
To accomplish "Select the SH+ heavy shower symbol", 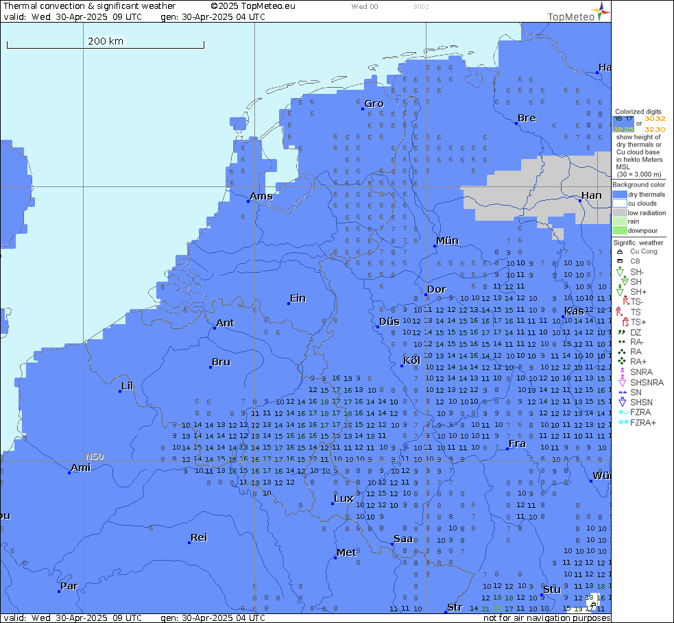I will [619, 291].
